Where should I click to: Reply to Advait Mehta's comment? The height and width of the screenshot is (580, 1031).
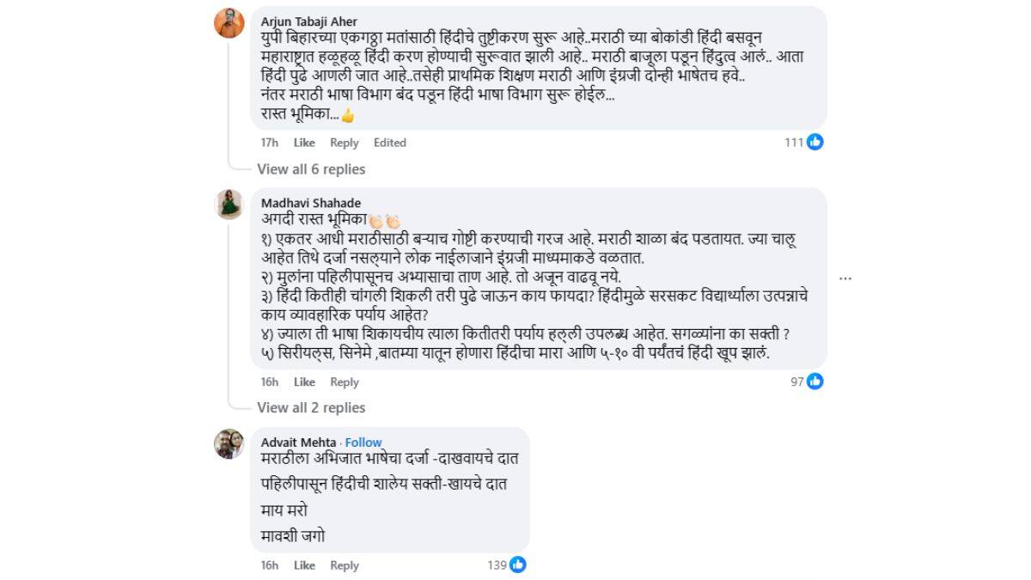click(x=344, y=565)
